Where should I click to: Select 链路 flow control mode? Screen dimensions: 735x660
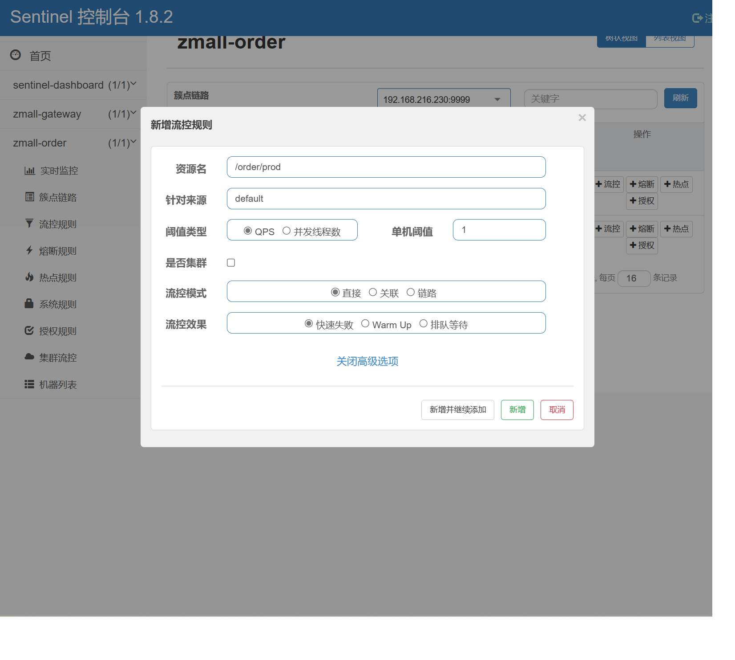tap(411, 292)
